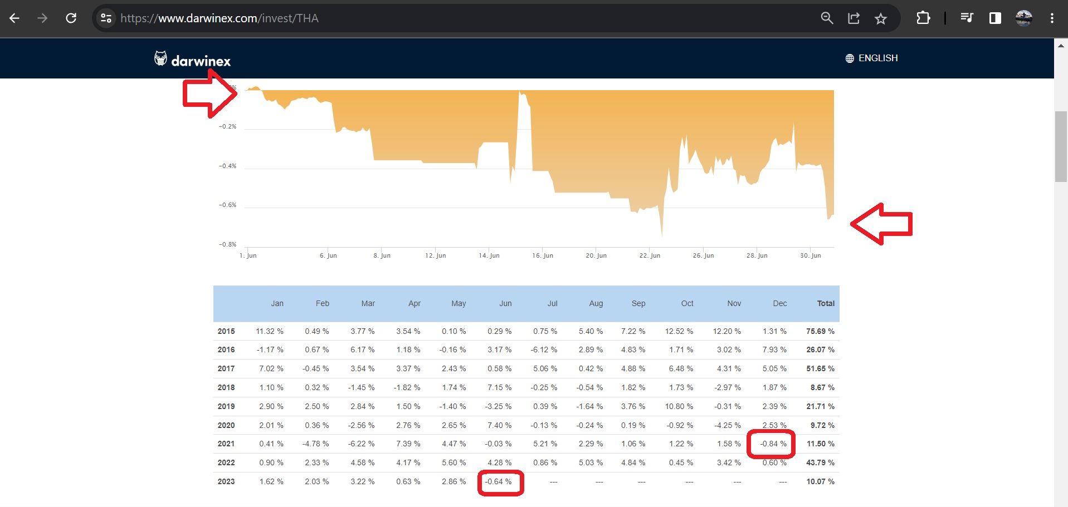This screenshot has height=507, width=1068.
Task: Share this page via share icon
Action: click(x=854, y=18)
